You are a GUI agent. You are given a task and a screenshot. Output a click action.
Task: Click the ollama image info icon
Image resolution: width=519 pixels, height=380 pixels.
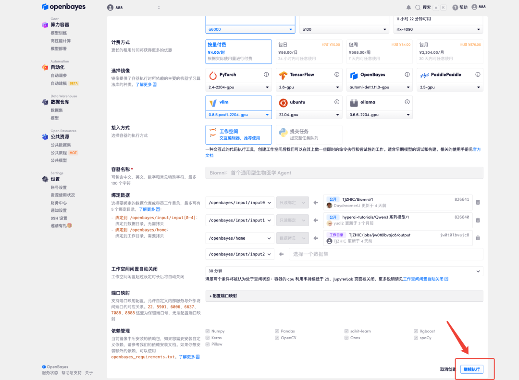tap(407, 102)
